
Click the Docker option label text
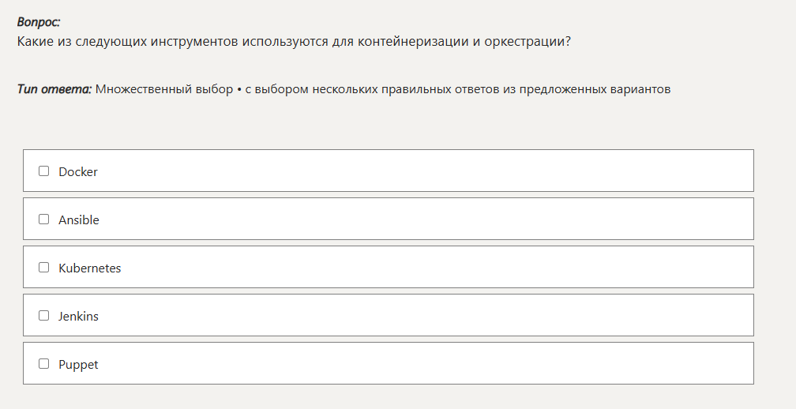(x=78, y=171)
